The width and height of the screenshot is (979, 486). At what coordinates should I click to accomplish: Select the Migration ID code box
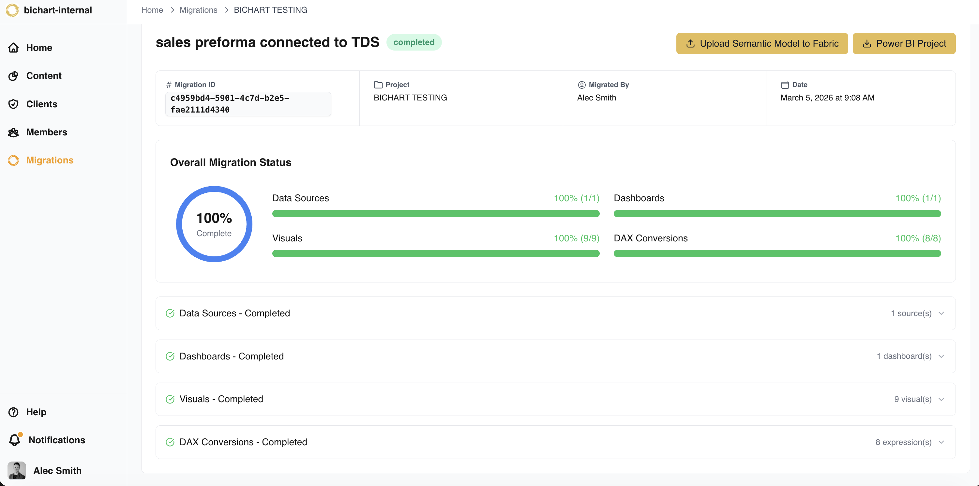[x=248, y=104]
